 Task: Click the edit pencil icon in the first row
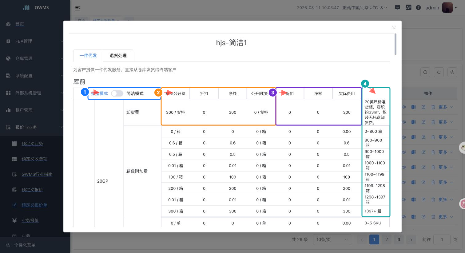(x=423, y=107)
